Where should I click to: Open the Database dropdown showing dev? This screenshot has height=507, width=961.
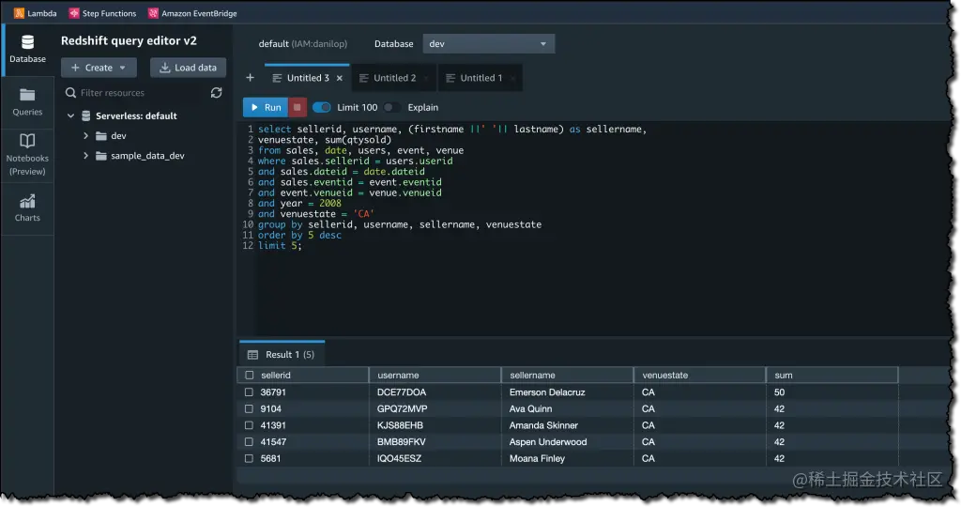pos(488,43)
